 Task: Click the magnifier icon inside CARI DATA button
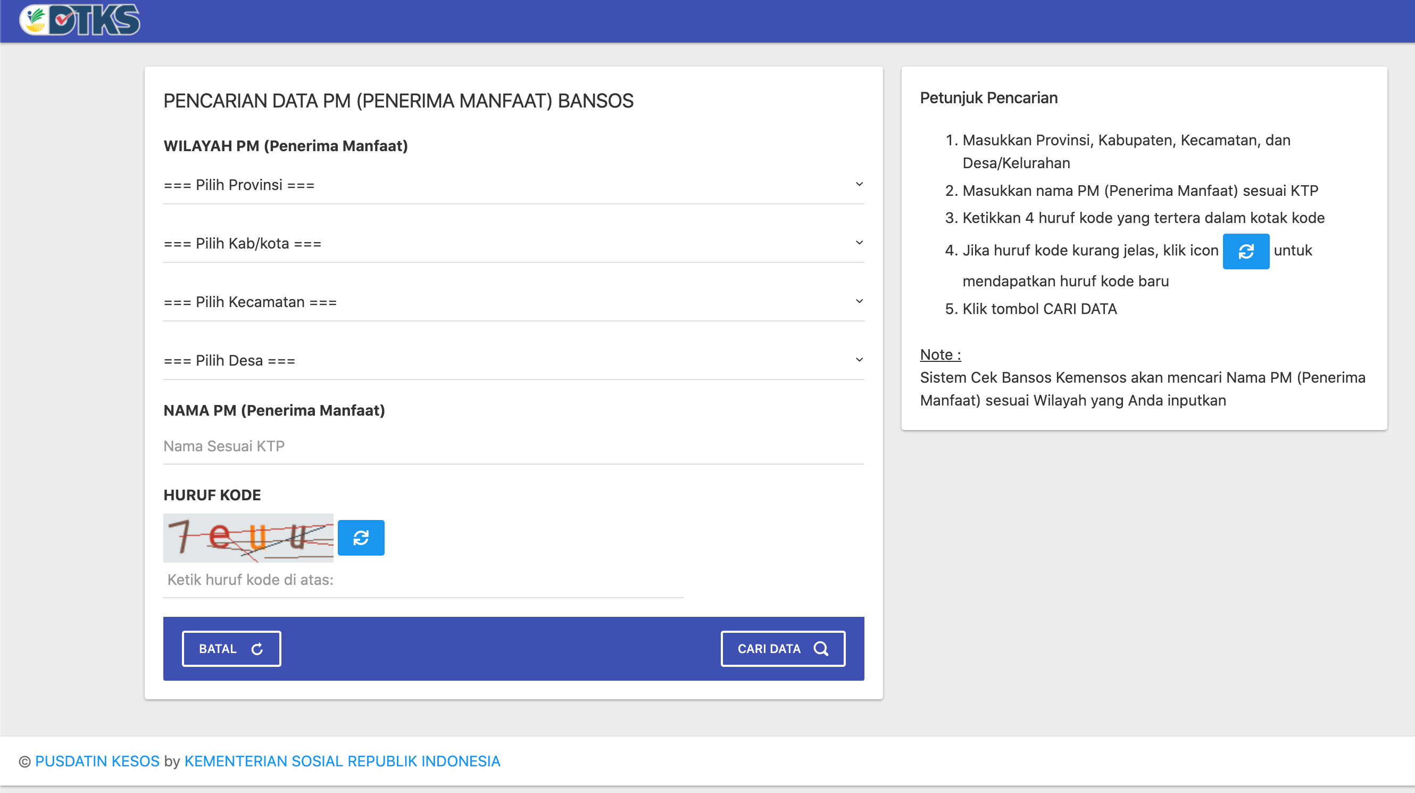822,648
